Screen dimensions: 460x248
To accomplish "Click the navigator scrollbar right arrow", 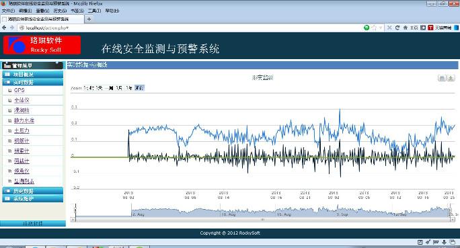I will click(x=453, y=219).
